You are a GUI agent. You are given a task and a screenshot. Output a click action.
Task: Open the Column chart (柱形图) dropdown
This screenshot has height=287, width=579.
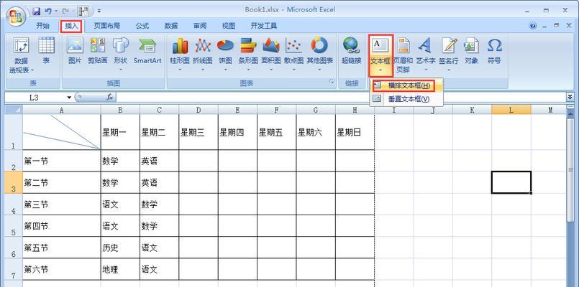click(x=180, y=54)
